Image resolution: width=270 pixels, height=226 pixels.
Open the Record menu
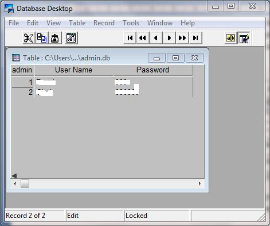(x=104, y=23)
